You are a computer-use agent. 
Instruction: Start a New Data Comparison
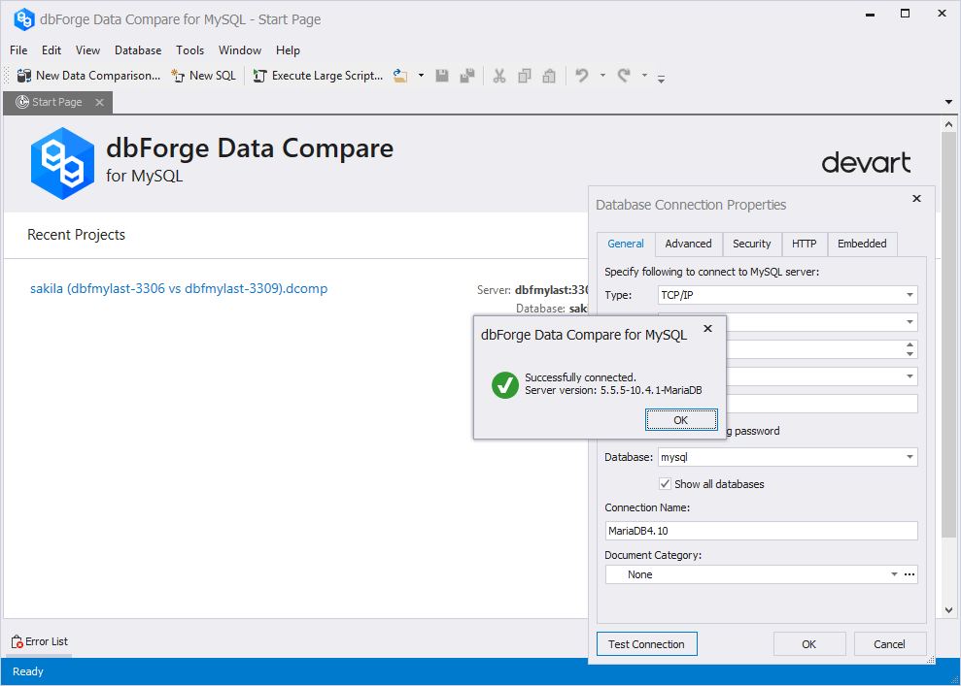[88, 76]
